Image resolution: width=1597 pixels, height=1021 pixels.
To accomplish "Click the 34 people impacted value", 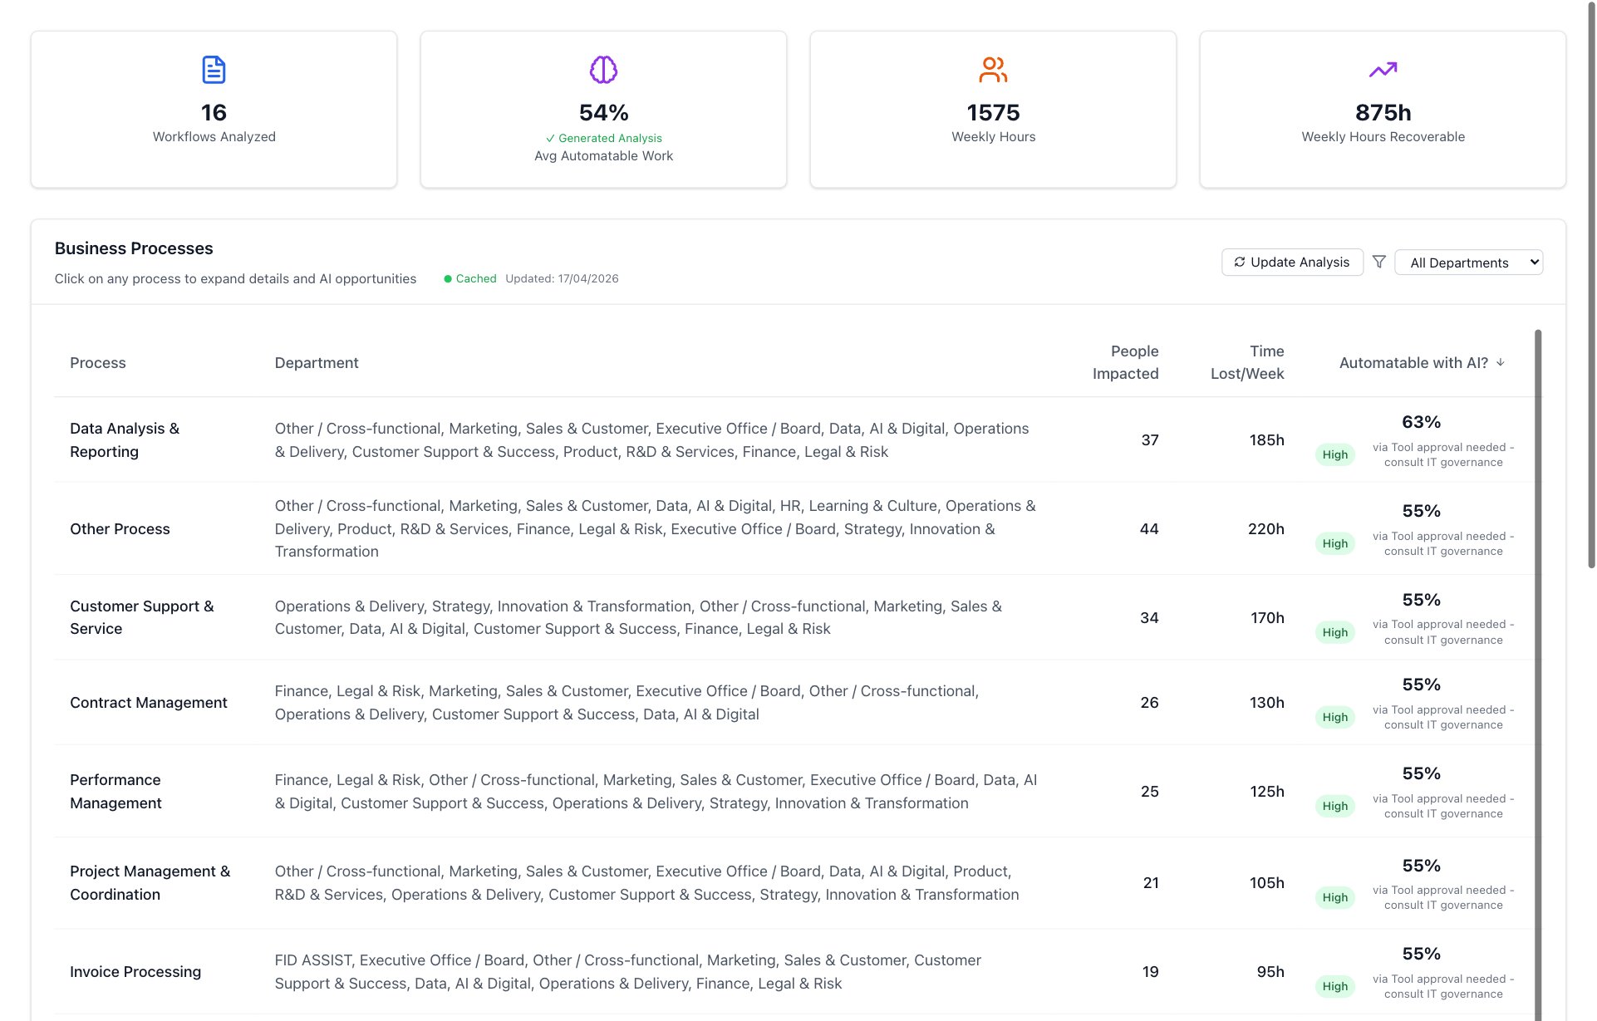I will click(x=1149, y=618).
